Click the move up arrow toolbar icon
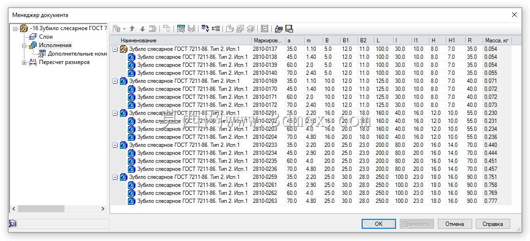 (x=132, y=29)
